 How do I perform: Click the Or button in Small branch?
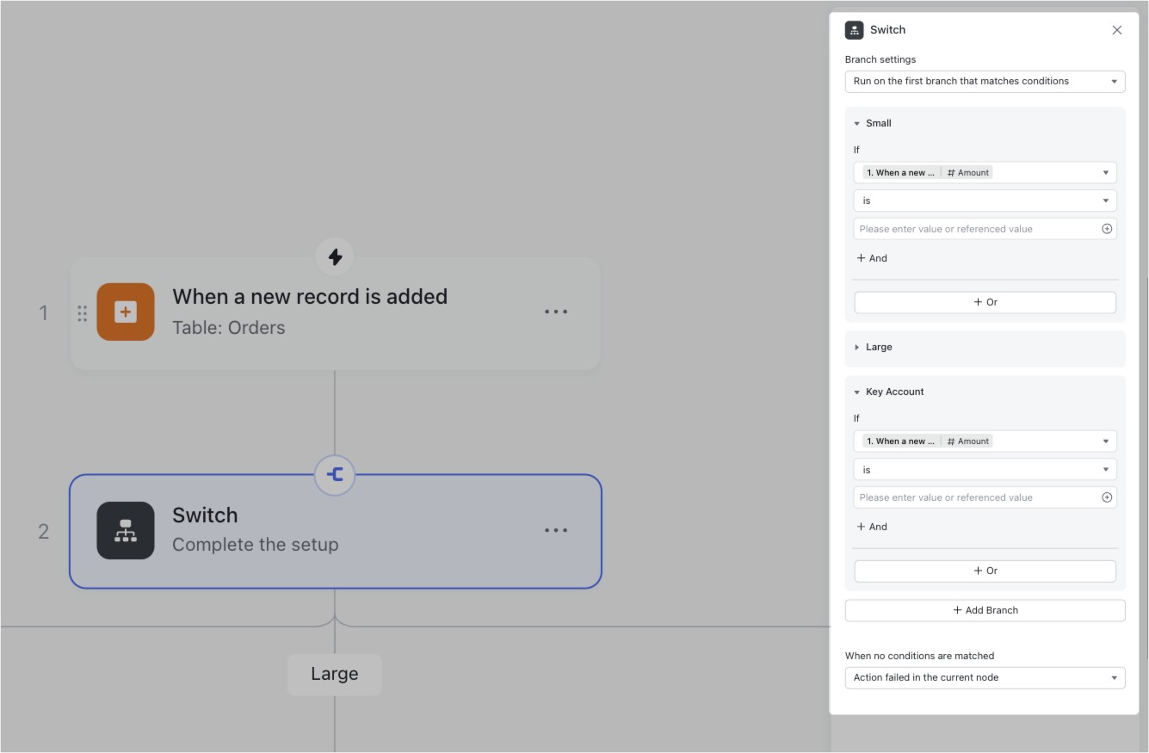click(x=985, y=302)
